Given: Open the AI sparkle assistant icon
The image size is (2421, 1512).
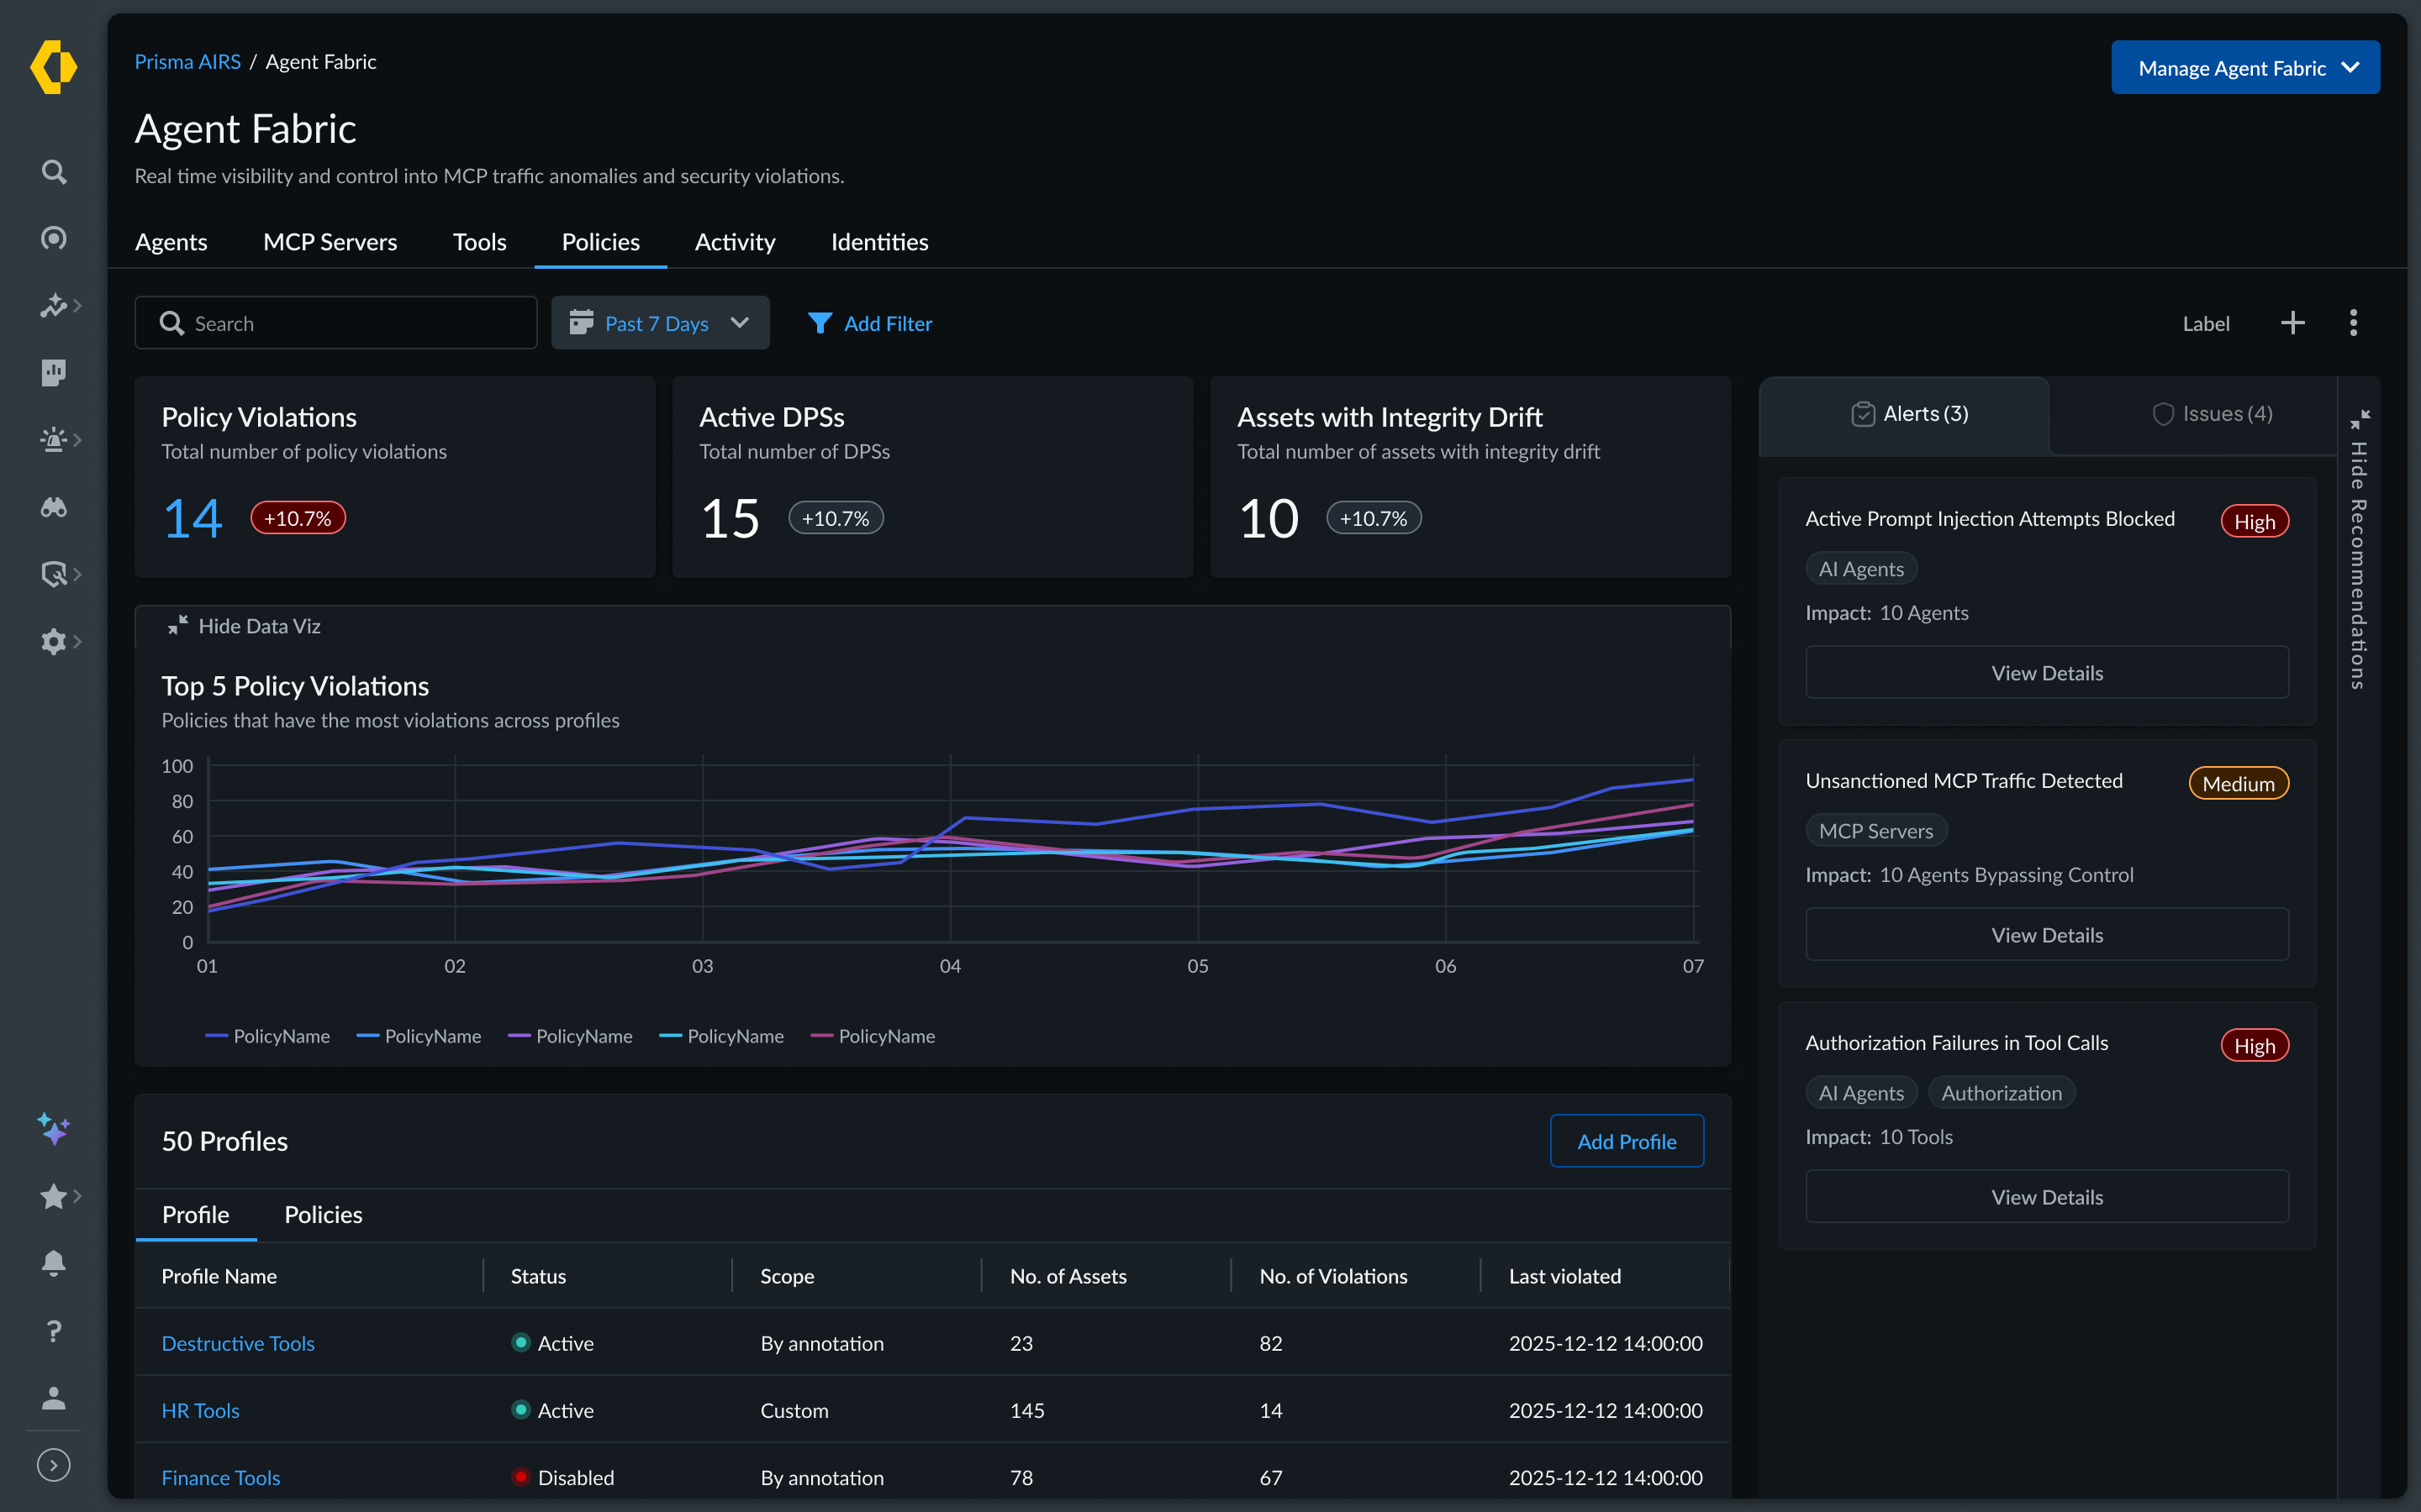Looking at the screenshot, I should pyautogui.click(x=54, y=1129).
